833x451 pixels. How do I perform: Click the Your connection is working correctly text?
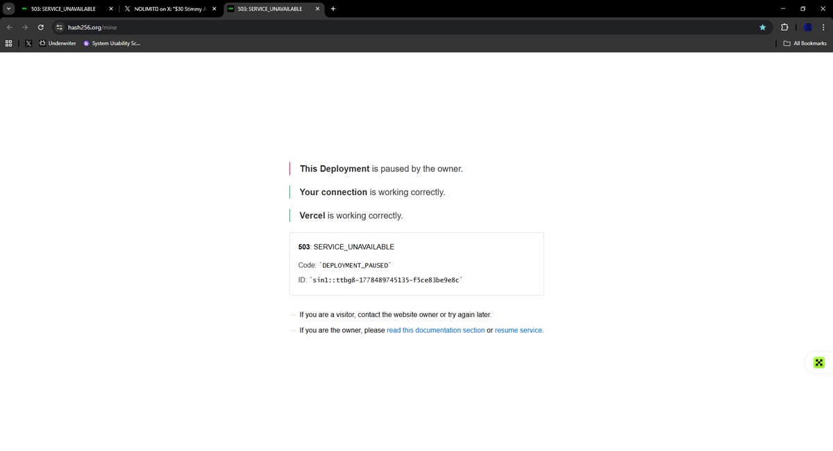coord(372,192)
